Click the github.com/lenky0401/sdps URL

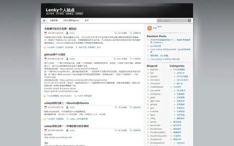pos(61,91)
